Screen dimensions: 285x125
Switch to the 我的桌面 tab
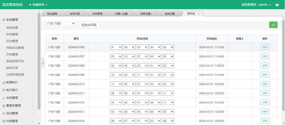[52, 14]
